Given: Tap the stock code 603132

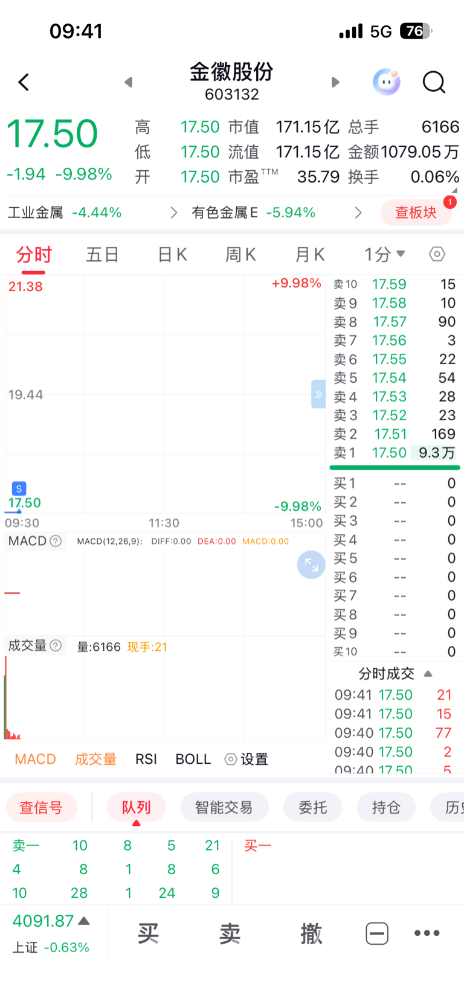Looking at the screenshot, I should 232,94.
